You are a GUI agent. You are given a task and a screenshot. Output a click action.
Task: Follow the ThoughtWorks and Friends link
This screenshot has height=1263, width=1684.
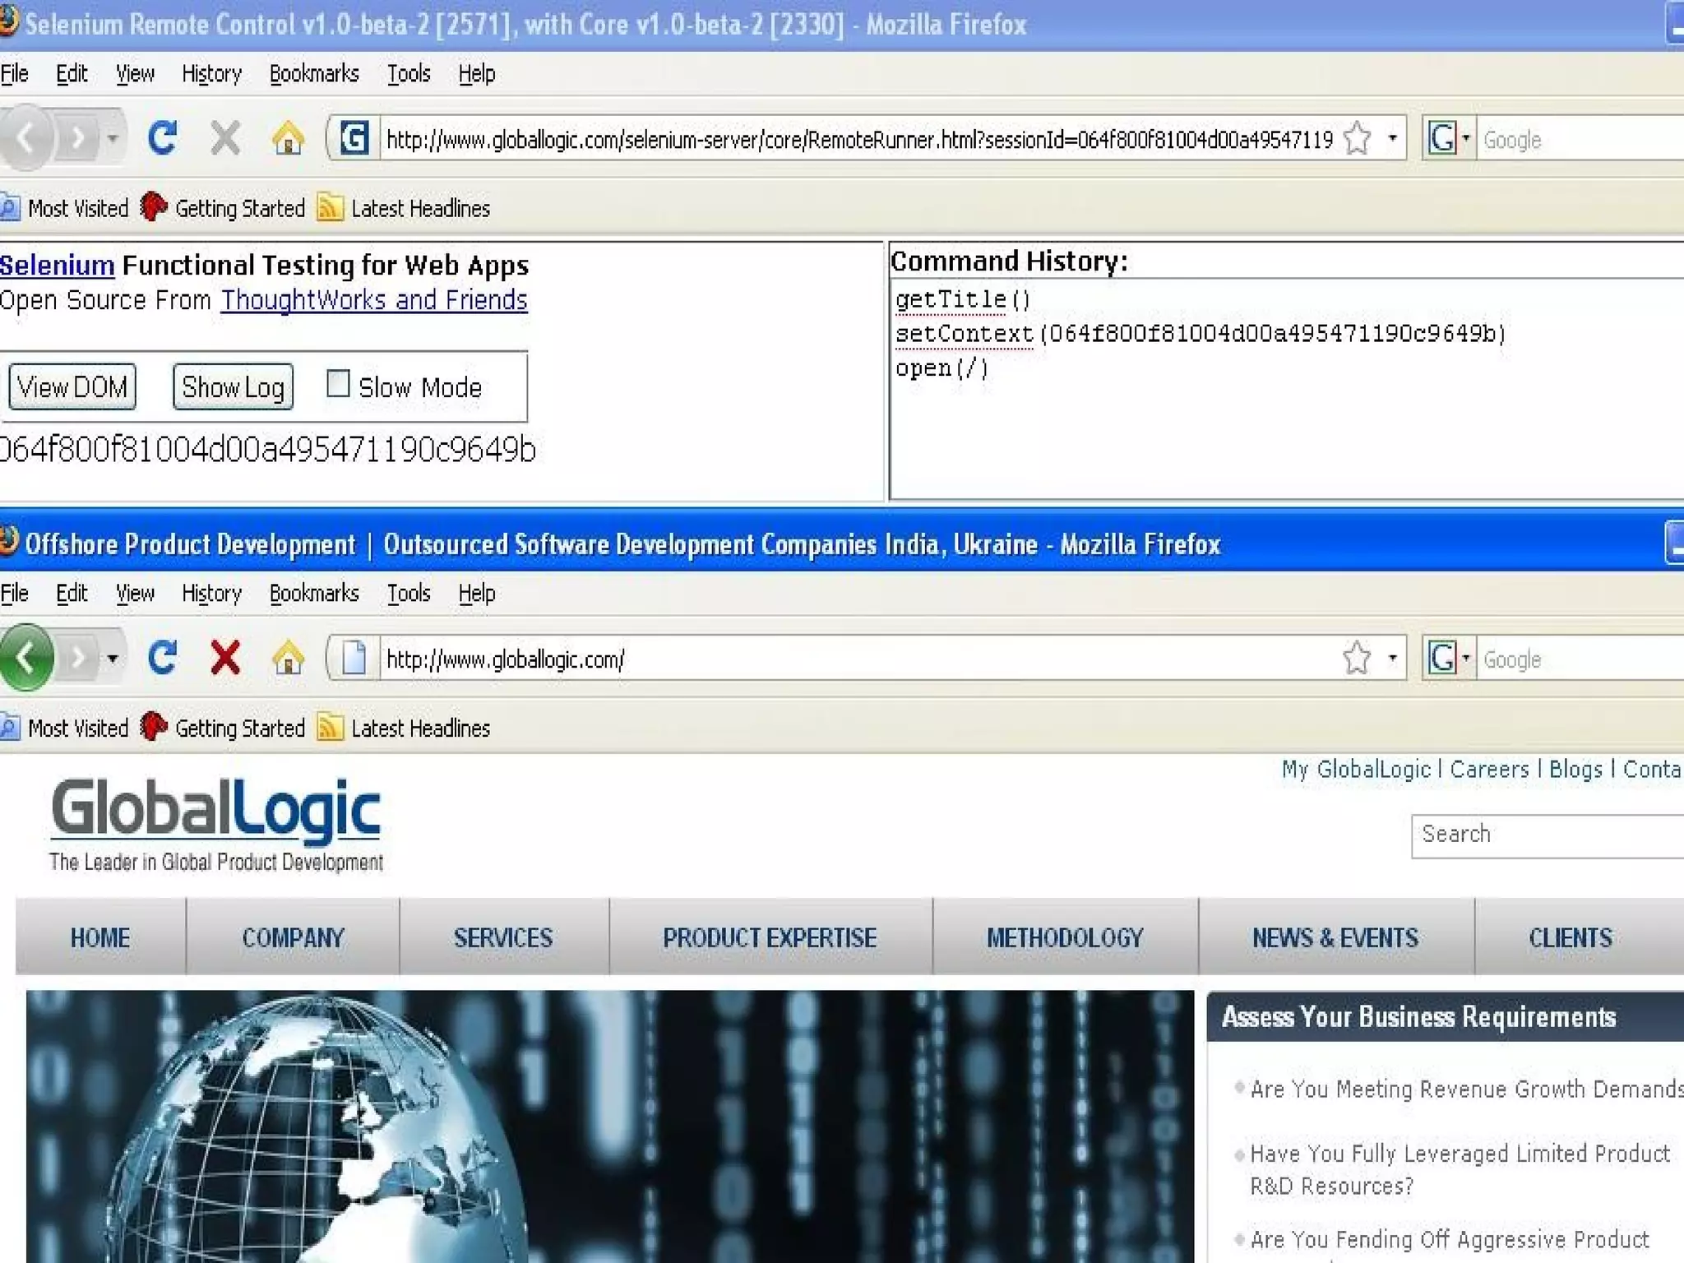pyautogui.click(x=374, y=300)
